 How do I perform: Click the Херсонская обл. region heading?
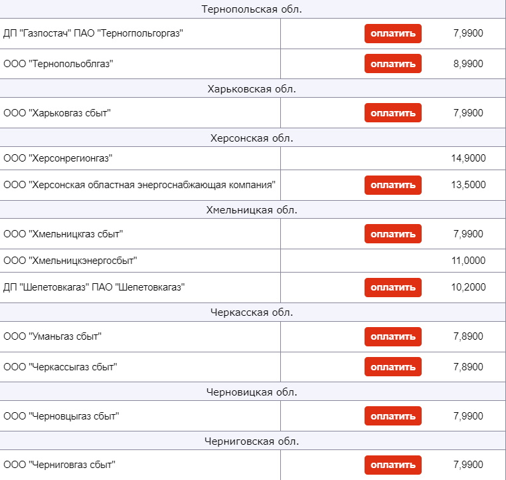click(x=252, y=138)
